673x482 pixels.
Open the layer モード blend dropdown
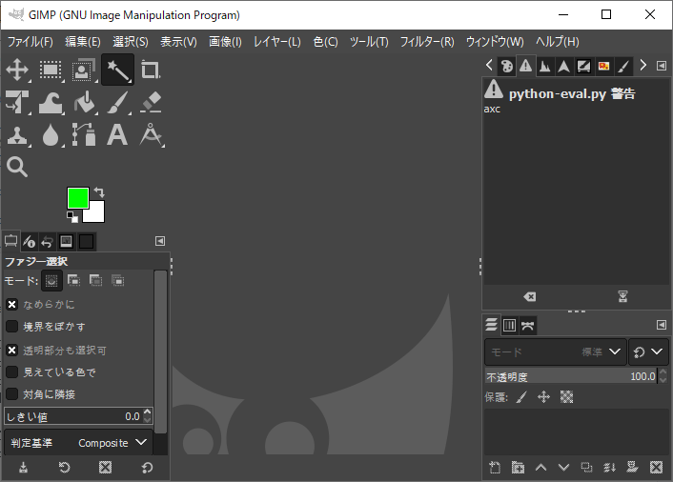pyautogui.click(x=556, y=352)
